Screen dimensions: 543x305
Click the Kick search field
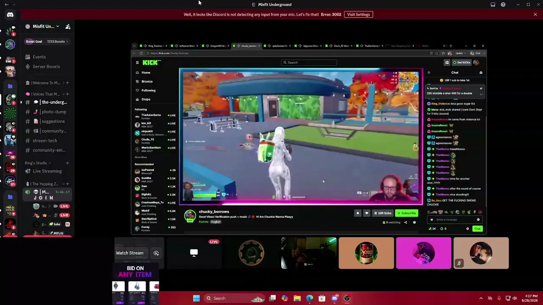coord(309,63)
